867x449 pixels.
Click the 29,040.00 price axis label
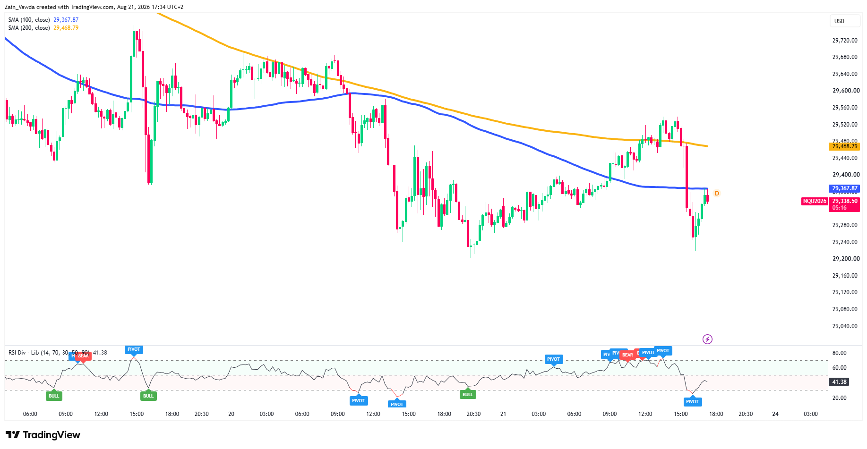[844, 326]
